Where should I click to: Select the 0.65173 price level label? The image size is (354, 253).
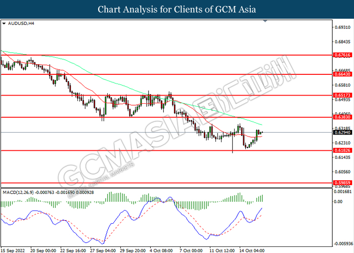click(343, 95)
